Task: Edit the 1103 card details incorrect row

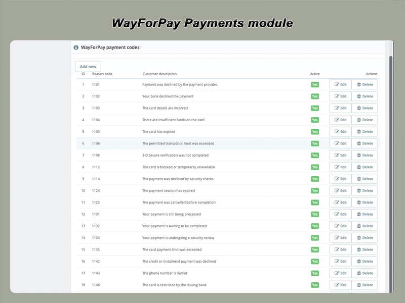Action: pos(340,108)
